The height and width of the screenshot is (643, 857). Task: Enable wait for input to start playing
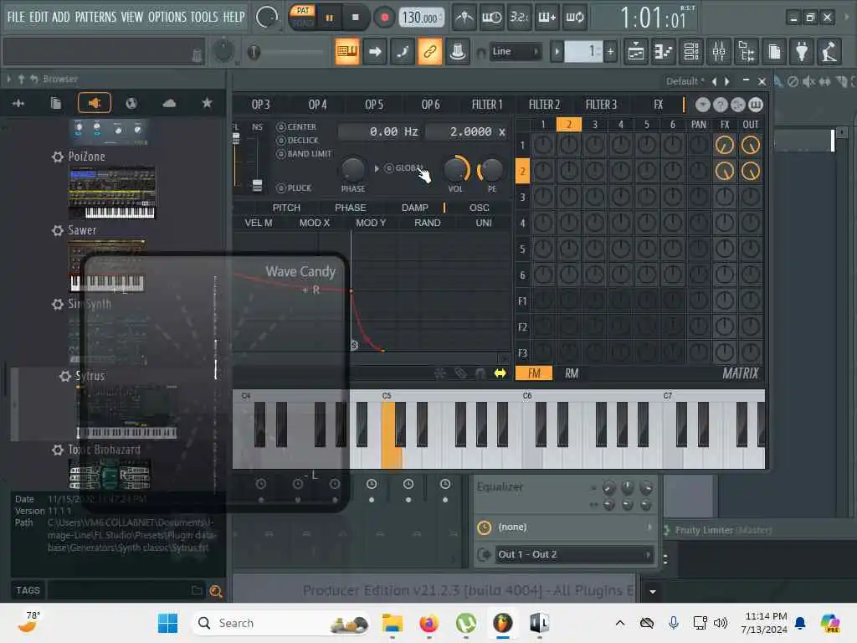coord(491,18)
